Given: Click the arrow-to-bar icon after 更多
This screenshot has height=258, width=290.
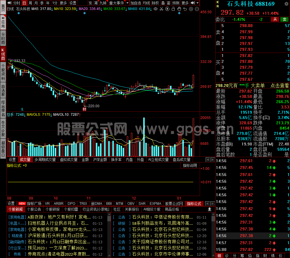Looking at the screenshot, I should (193, 3).
